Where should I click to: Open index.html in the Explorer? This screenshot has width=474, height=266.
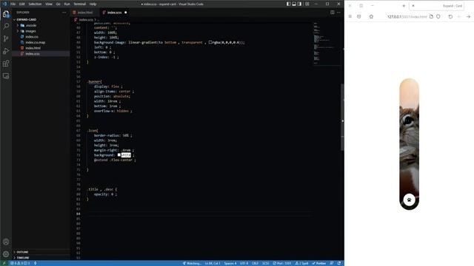click(33, 48)
